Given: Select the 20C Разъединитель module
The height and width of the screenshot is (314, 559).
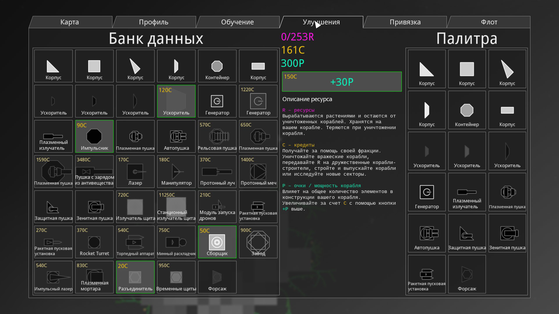Looking at the screenshot, I should (135, 277).
